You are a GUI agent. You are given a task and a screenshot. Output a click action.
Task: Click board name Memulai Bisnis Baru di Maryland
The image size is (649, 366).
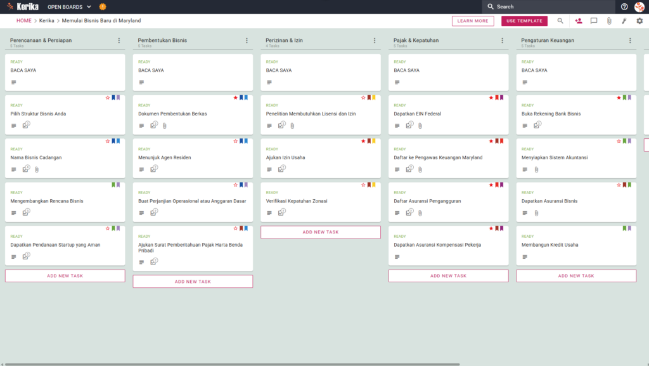pos(101,21)
